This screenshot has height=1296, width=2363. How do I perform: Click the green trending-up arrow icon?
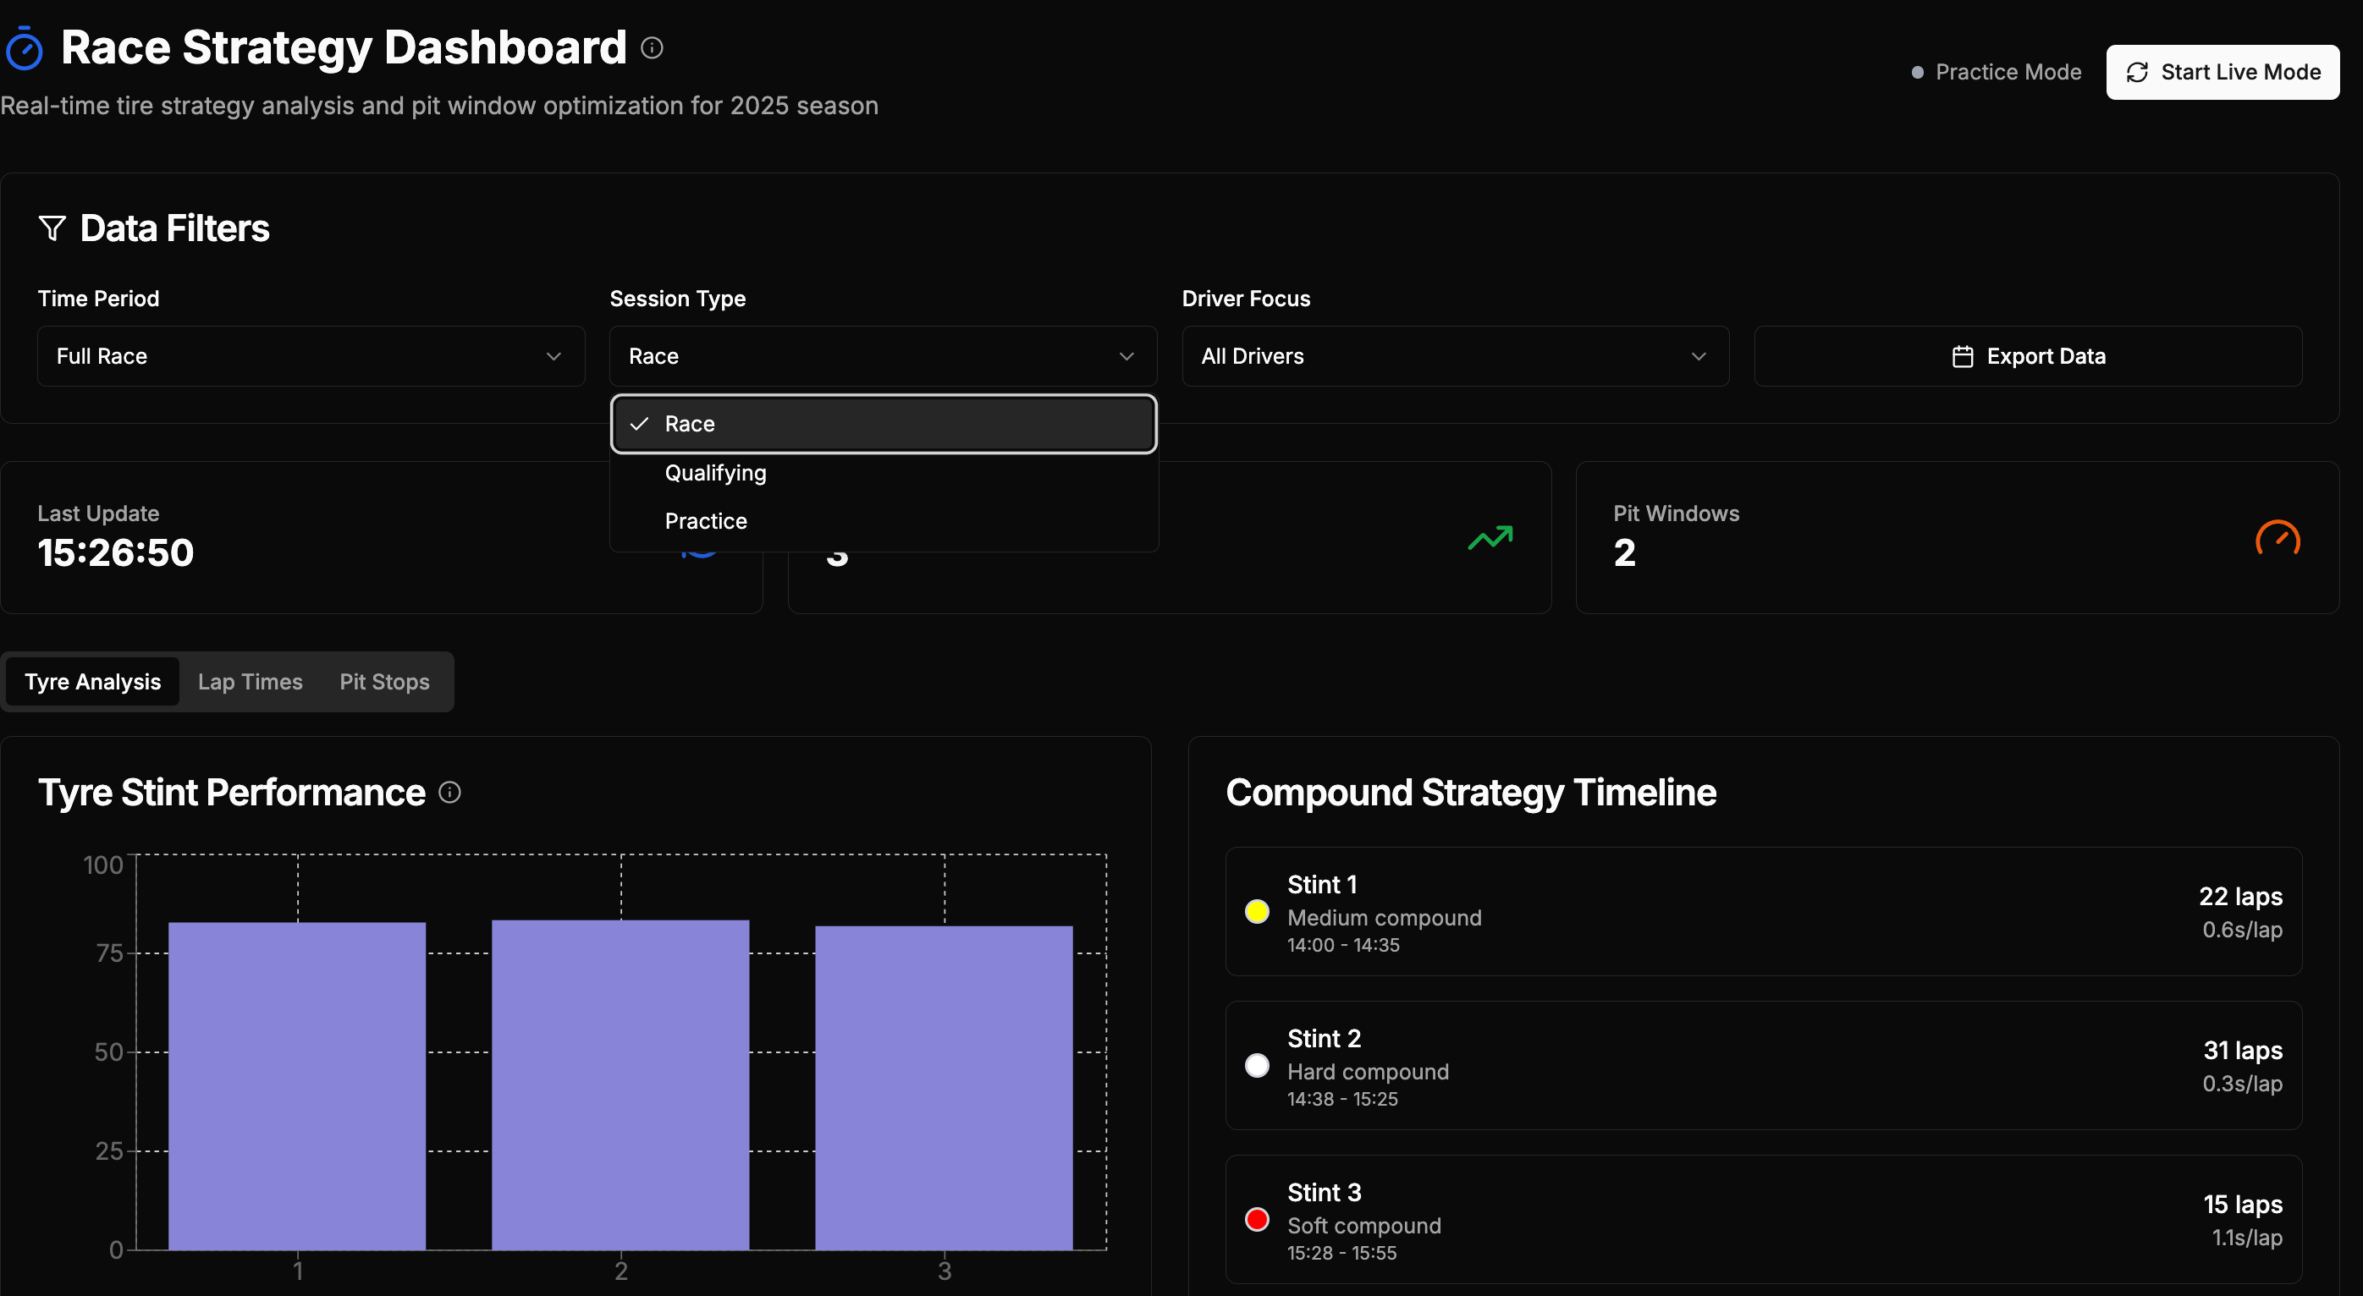[1490, 537]
